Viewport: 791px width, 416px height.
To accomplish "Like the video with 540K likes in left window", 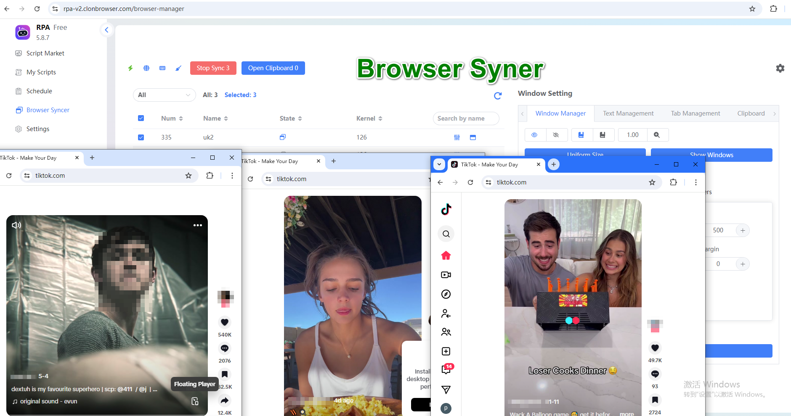I will click(x=225, y=322).
